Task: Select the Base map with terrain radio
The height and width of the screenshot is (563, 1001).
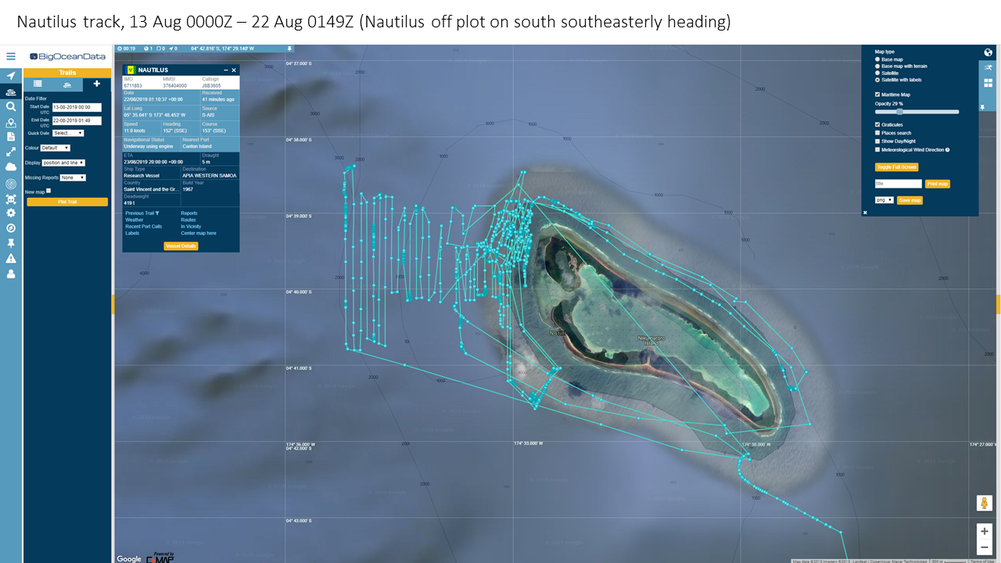Action: pyautogui.click(x=877, y=66)
